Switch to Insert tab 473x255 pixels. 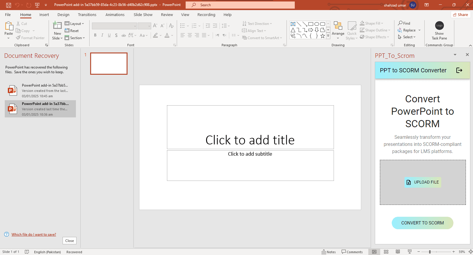[44, 15]
